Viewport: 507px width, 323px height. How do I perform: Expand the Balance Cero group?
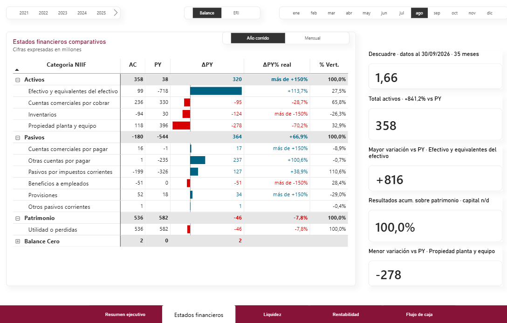(x=18, y=241)
